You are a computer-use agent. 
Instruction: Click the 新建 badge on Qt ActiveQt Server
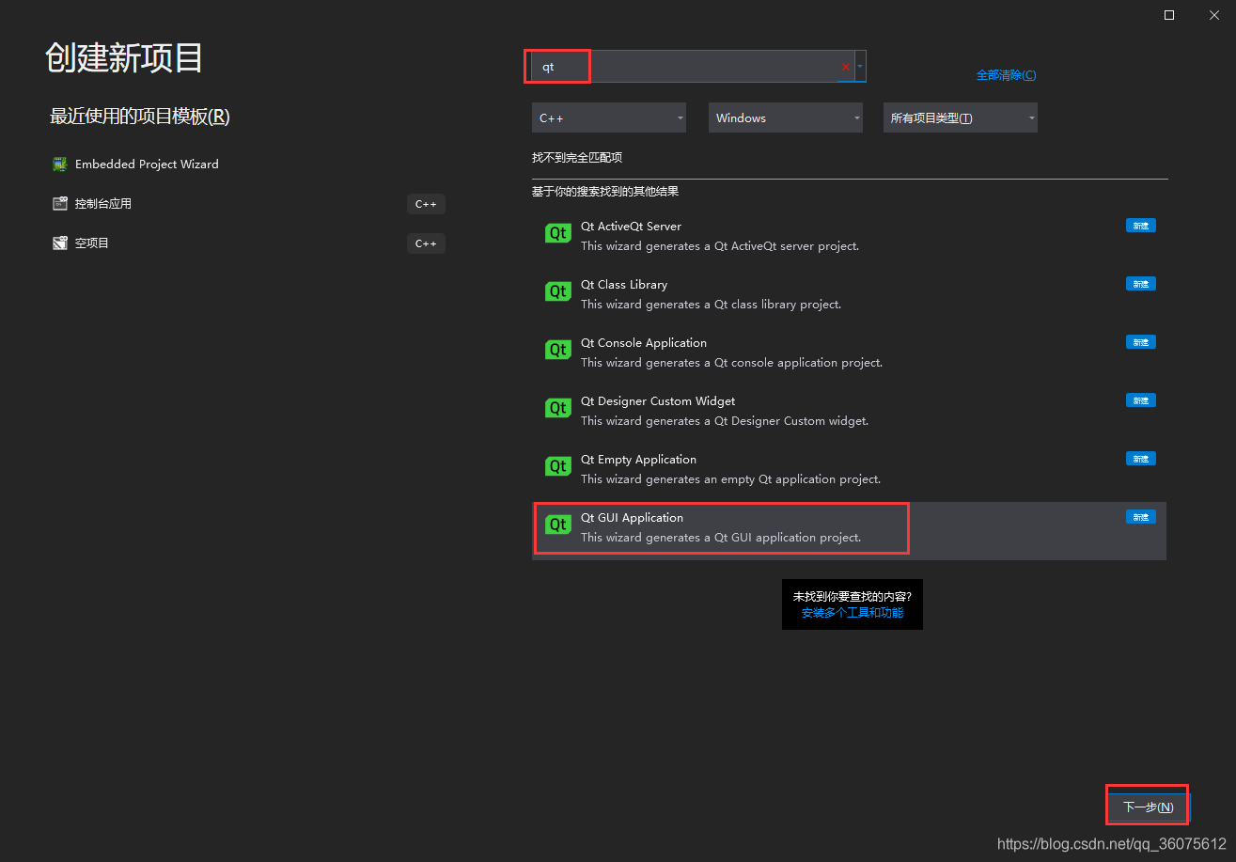pyautogui.click(x=1141, y=226)
